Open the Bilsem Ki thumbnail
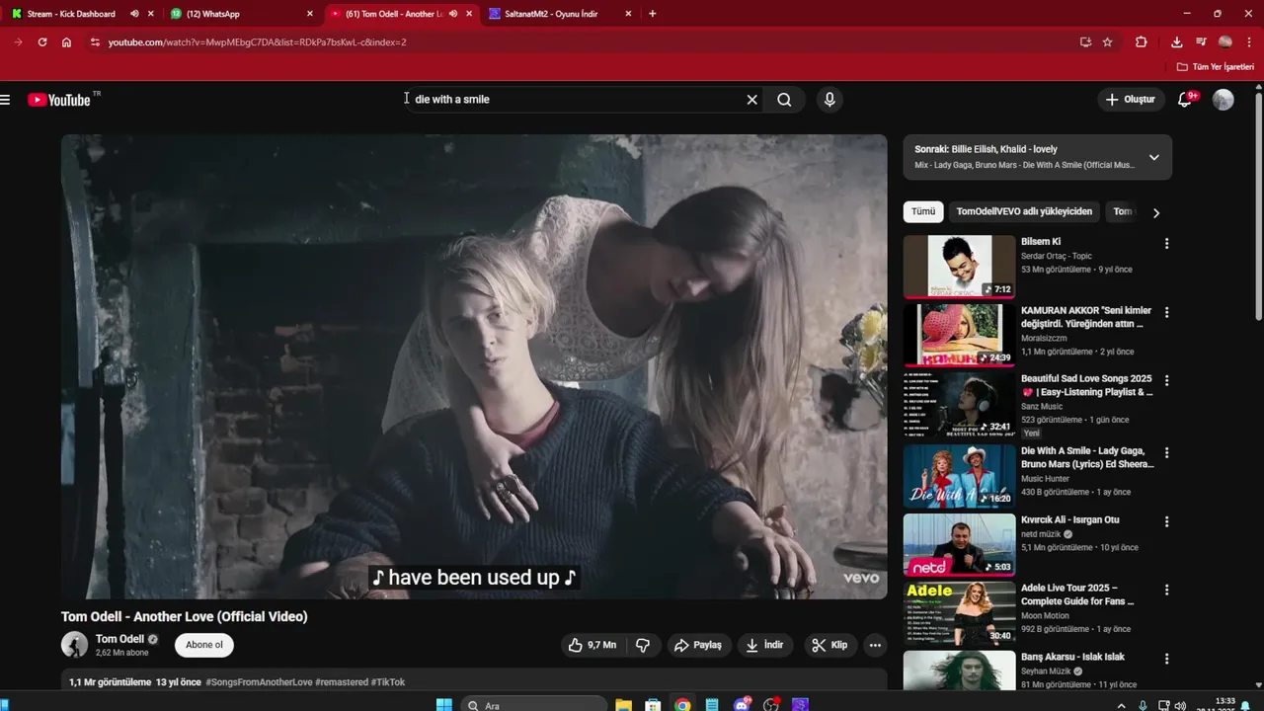 pos(959,267)
